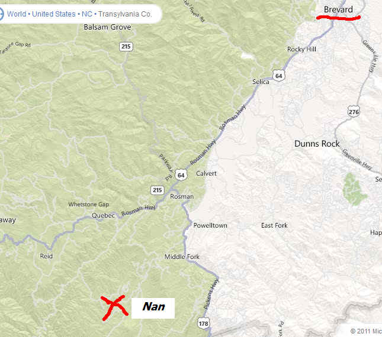The width and height of the screenshot is (382, 337).
Task: Select the Balsam Grove place label
Action: (107, 27)
